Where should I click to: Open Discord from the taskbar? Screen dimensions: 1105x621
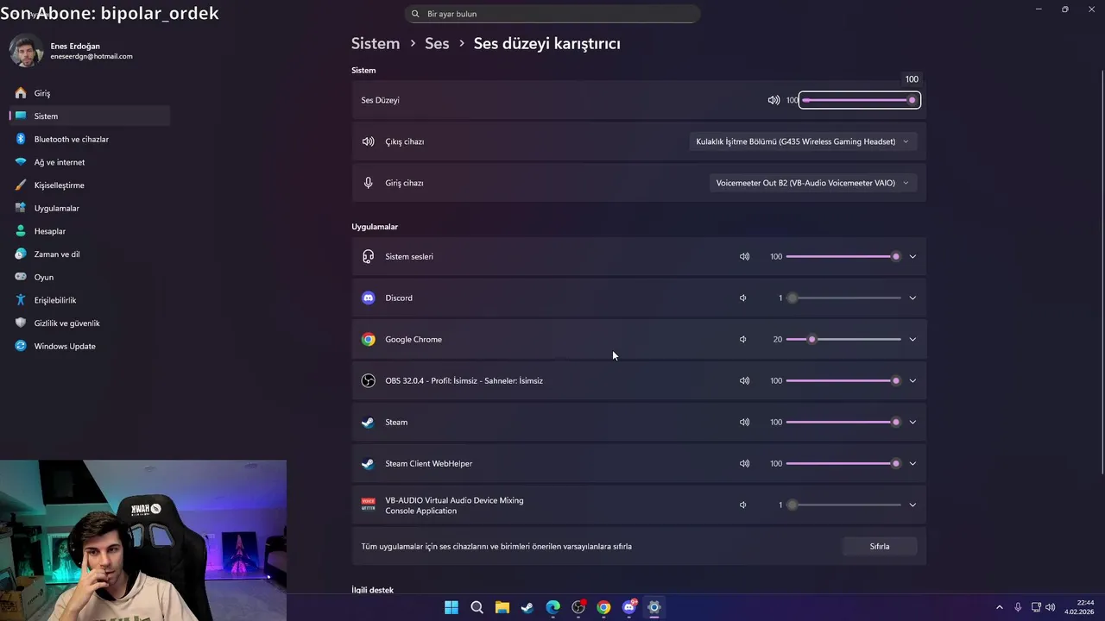point(629,607)
